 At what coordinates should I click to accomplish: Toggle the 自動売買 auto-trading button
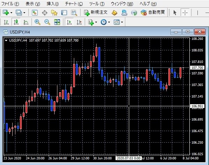[153, 13]
